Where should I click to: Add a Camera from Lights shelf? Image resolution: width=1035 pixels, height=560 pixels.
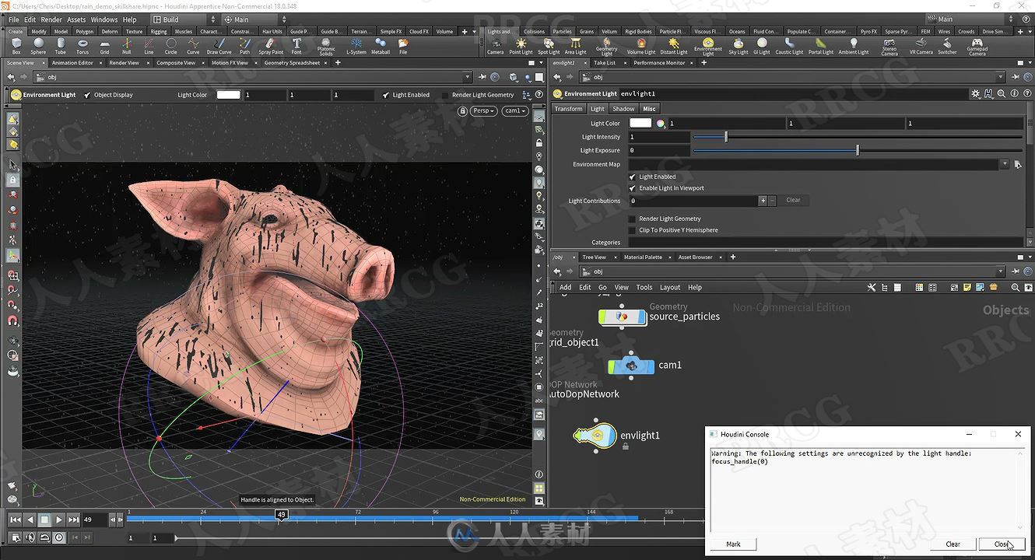pyautogui.click(x=495, y=46)
